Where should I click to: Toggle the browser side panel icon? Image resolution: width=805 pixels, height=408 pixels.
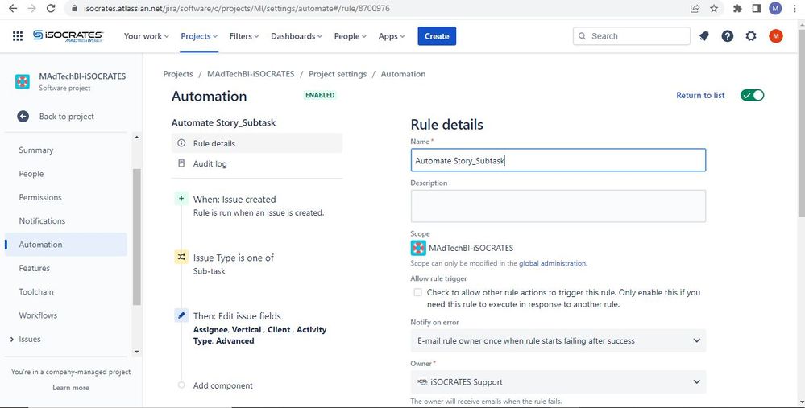756,8
